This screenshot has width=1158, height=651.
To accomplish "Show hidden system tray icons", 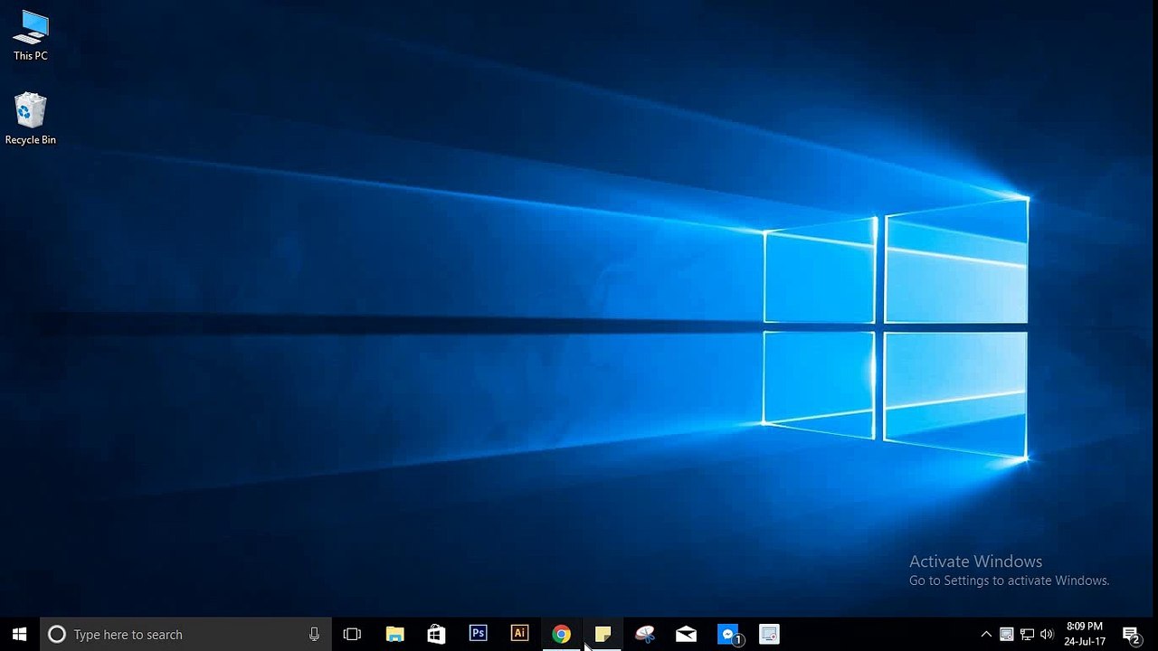I will click(986, 635).
